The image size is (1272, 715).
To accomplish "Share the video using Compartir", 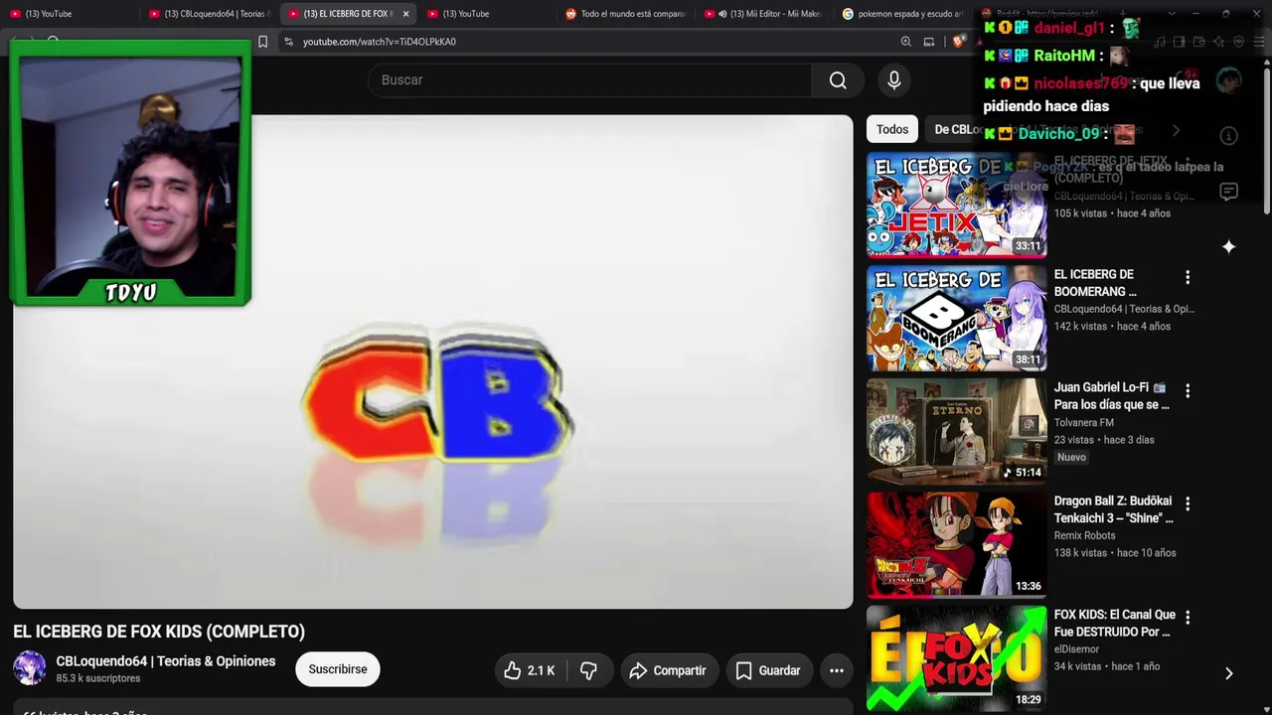I will (668, 670).
